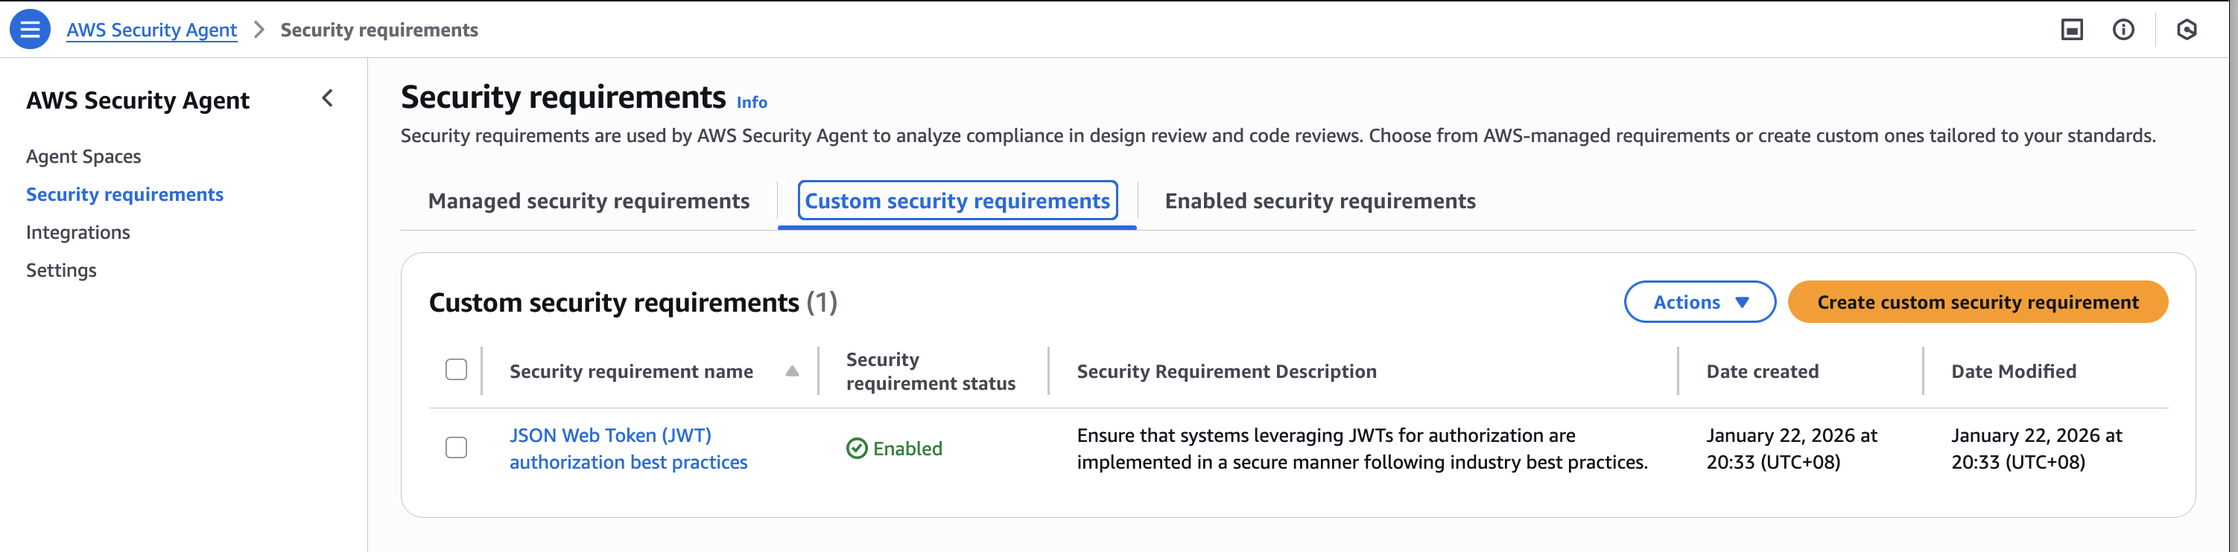Viewport: 2238px width, 552px height.
Task: Click the panel layout icon in header
Action: (2071, 31)
